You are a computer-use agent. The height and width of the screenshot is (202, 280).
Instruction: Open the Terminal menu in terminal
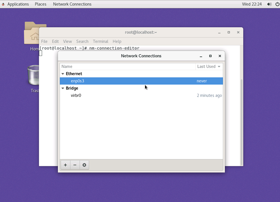click(x=101, y=41)
